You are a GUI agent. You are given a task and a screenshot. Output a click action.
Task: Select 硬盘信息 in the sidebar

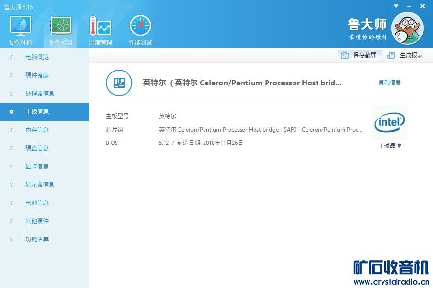(44, 148)
